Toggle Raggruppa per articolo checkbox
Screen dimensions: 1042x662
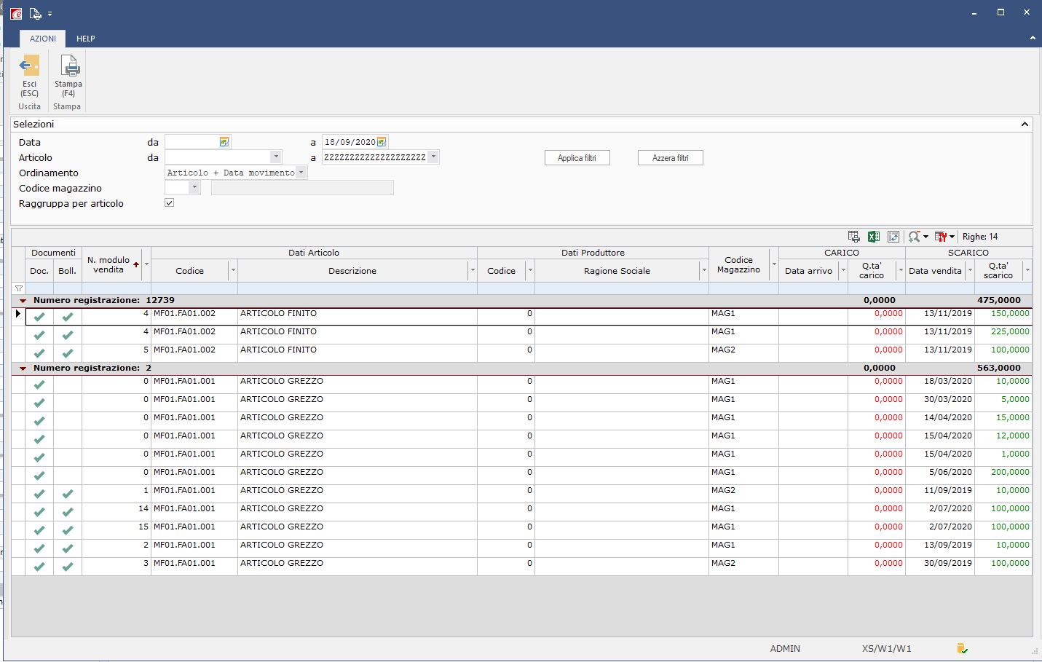click(x=170, y=203)
